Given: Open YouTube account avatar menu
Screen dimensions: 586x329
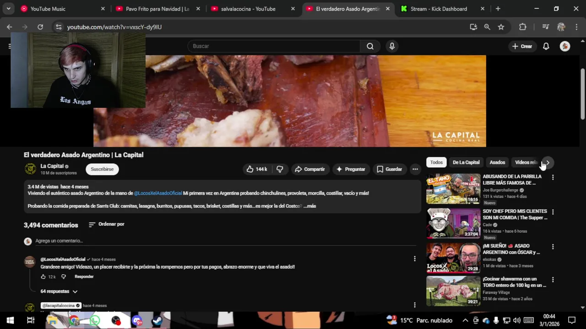Looking at the screenshot, I should tap(565, 46).
